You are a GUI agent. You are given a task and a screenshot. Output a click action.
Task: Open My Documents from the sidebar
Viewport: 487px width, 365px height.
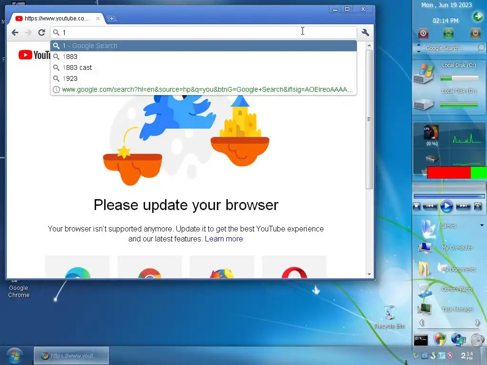[447, 269]
